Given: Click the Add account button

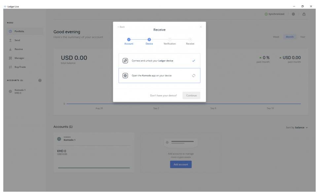Looking at the screenshot, I should [181, 164].
